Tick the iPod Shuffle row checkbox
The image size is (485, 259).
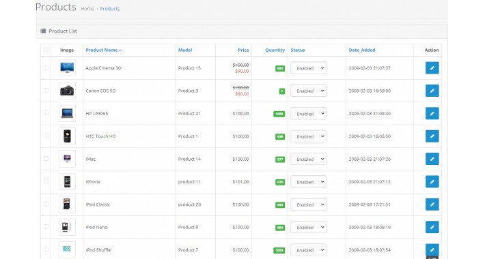click(46, 249)
